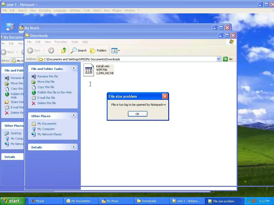The height and width of the screenshot is (205, 274).
Task: Click Notepad++ app icon in title bar
Action: [x=3, y=4]
